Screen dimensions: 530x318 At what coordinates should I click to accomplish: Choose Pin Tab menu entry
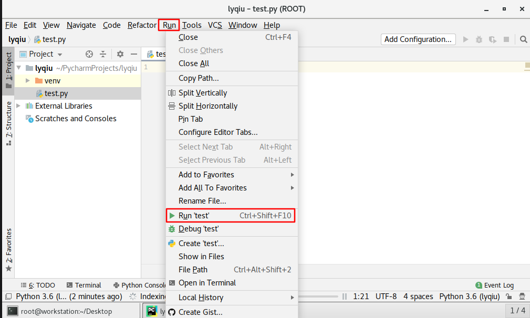click(232, 119)
